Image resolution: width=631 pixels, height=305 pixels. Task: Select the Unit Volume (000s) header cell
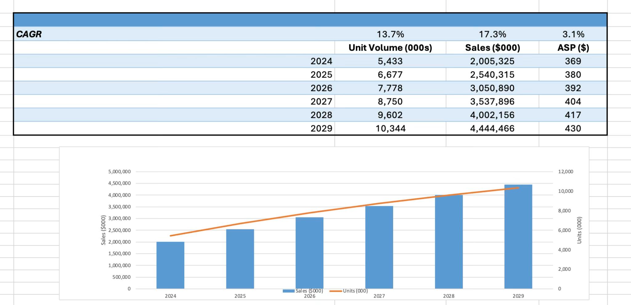click(x=390, y=47)
